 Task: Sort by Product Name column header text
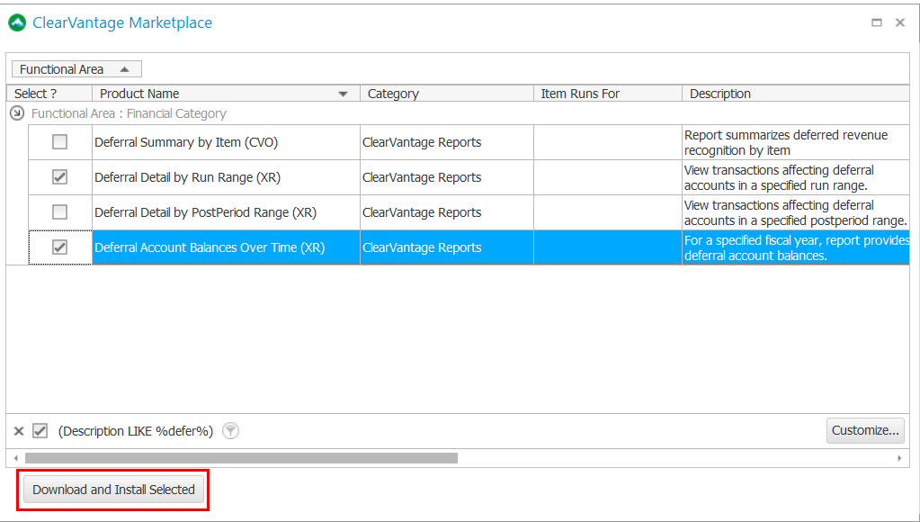tap(139, 94)
